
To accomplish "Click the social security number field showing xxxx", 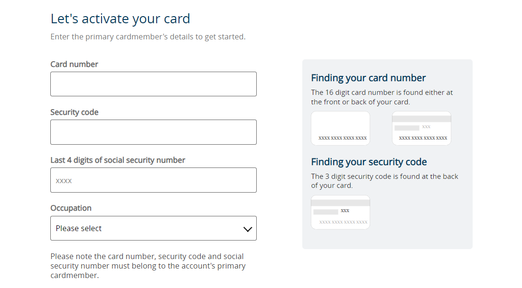I will (x=153, y=180).
